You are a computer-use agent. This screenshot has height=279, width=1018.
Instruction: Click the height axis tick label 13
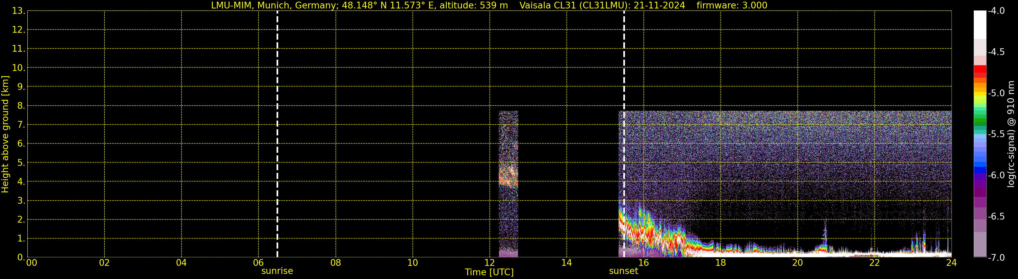click(18, 11)
